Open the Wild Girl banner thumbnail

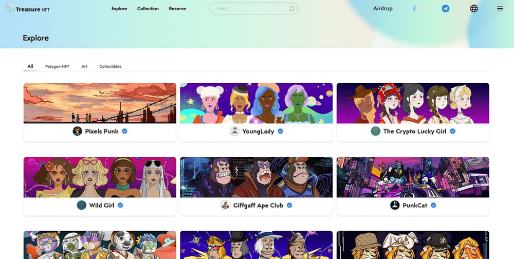click(x=100, y=177)
